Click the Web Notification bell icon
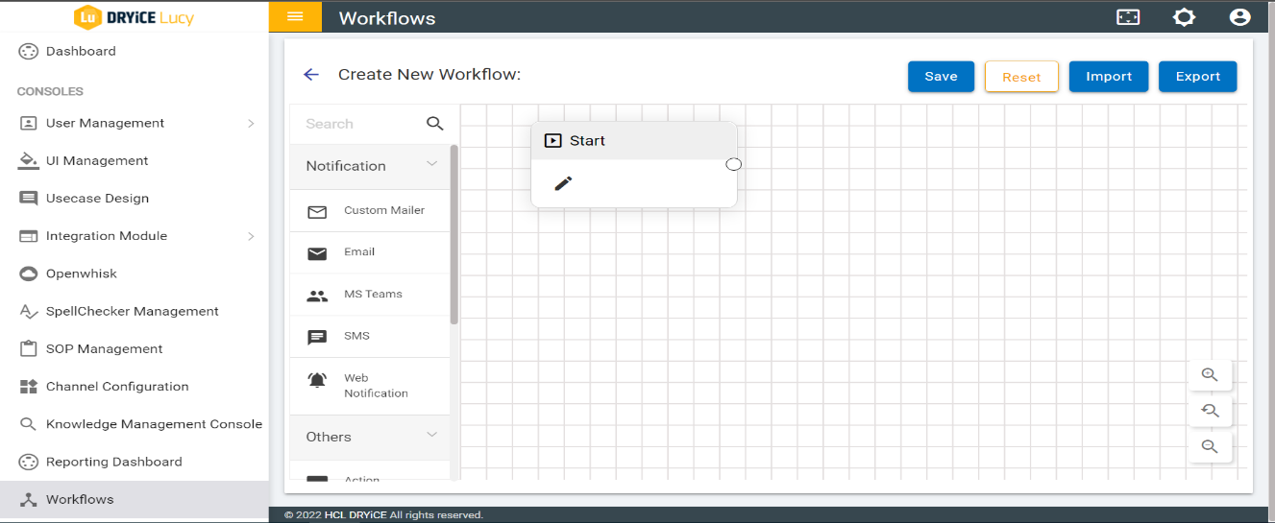 [317, 380]
